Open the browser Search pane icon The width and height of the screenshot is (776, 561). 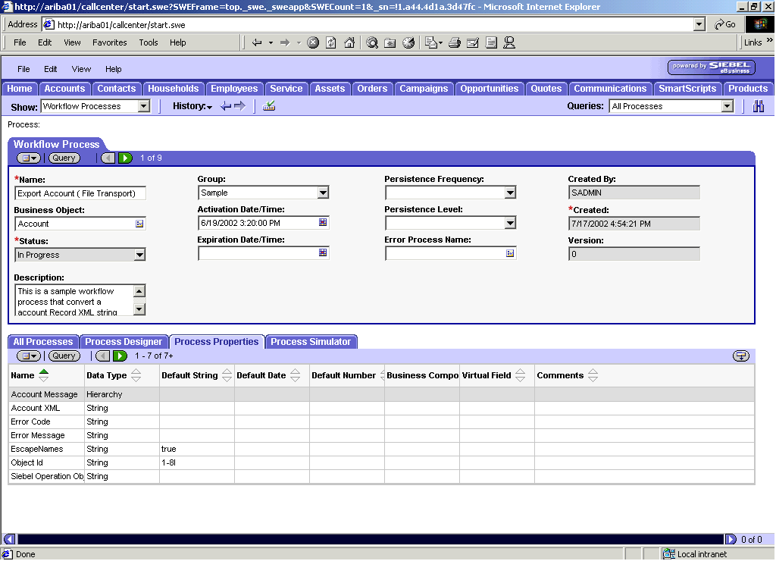pyautogui.click(x=372, y=42)
